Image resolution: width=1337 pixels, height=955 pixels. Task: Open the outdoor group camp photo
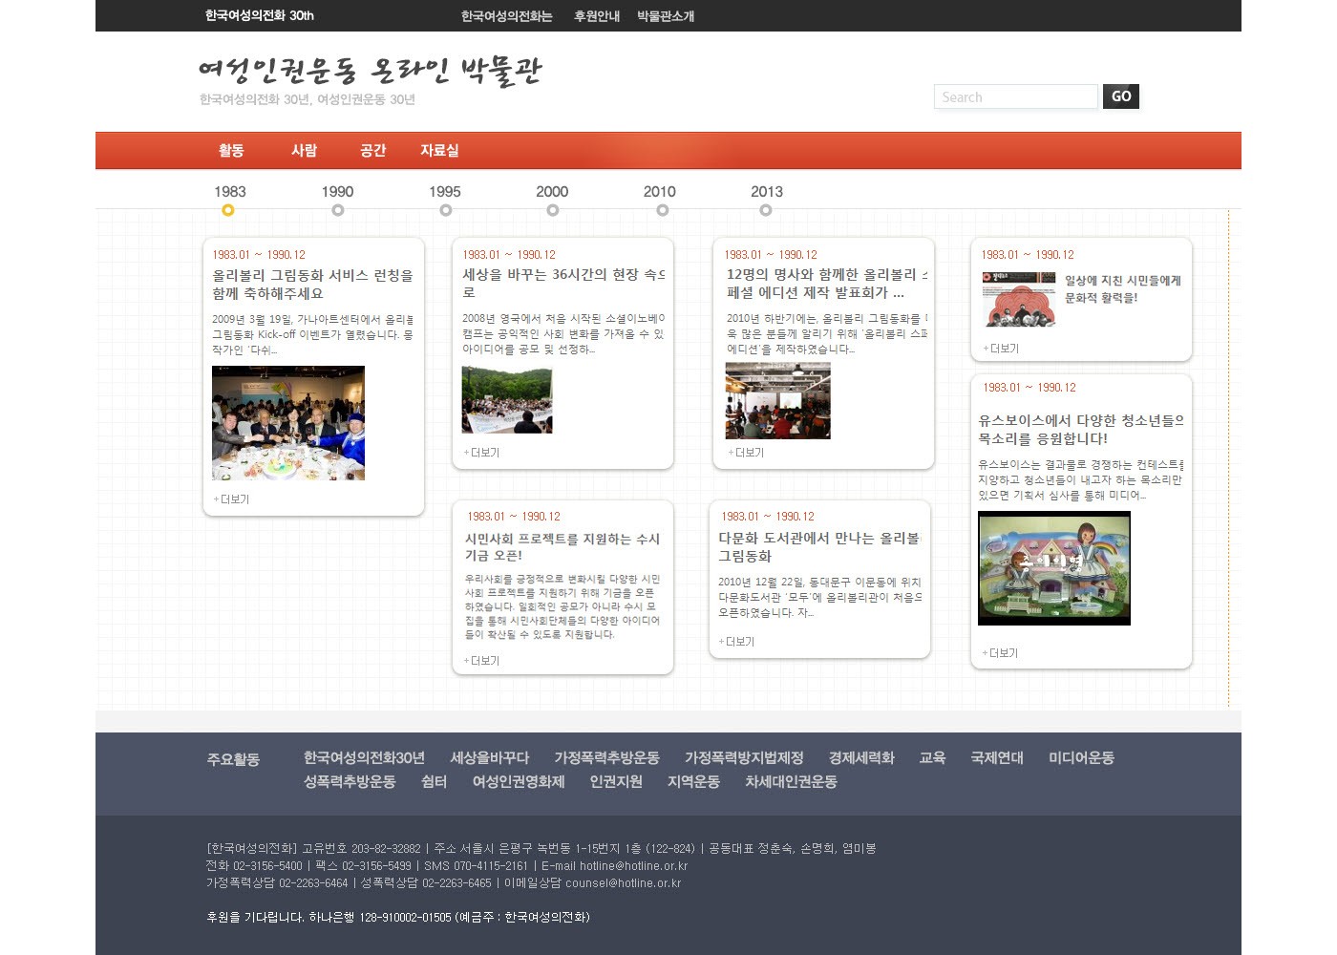(x=507, y=400)
